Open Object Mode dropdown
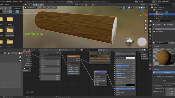 tap(30, 7)
